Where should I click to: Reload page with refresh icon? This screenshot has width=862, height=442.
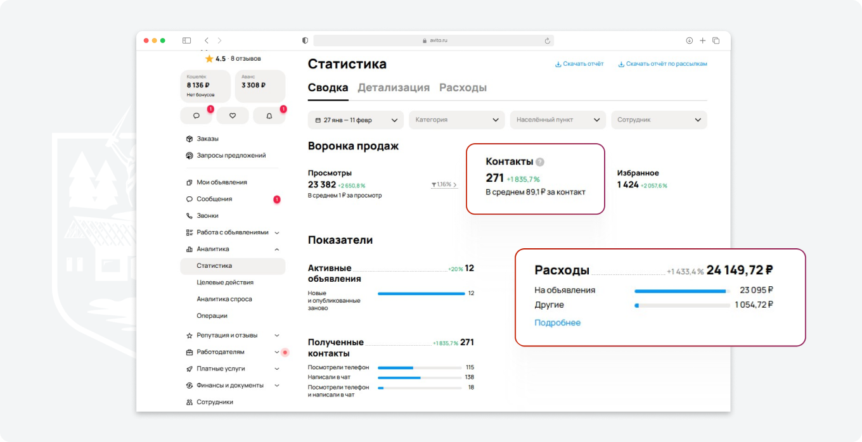(547, 41)
